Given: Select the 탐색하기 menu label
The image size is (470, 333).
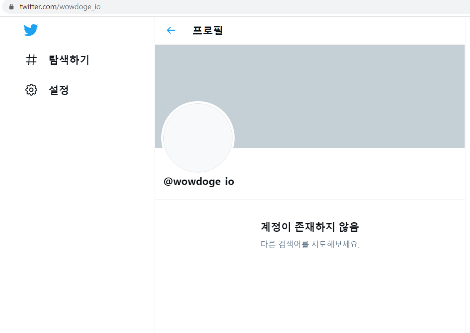Looking at the screenshot, I should (69, 60).
